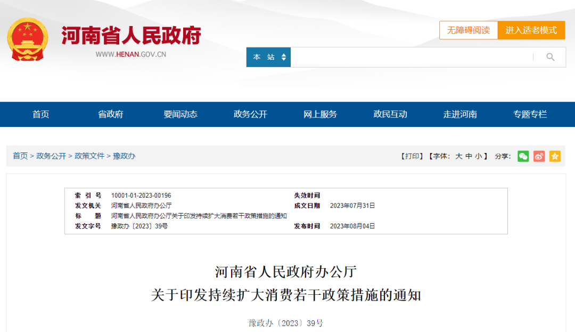The width and height of the screenshot is (575, 332).
Task: Click 首页 in the breadcrumb
Action: [20, 156]
